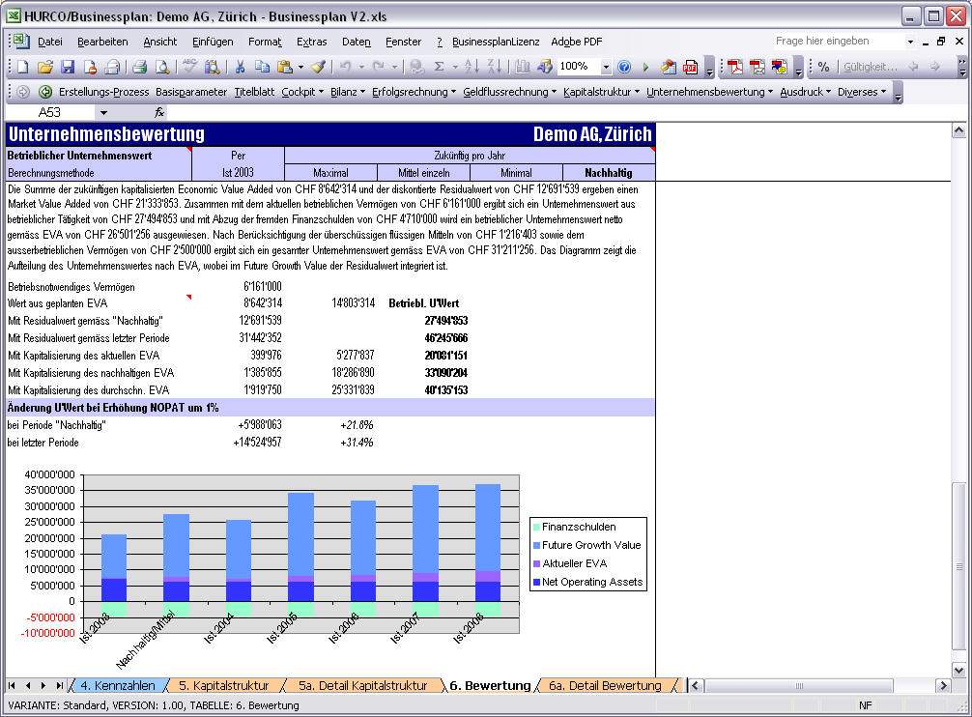972x717 pixels.
Task: Click the e-mail envelope toolbar icon
Action: tap(112, 67)
